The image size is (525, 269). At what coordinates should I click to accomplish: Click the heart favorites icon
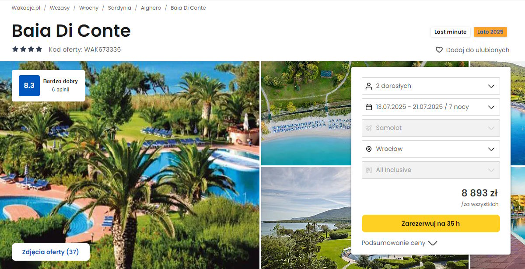tap(439, 50)
